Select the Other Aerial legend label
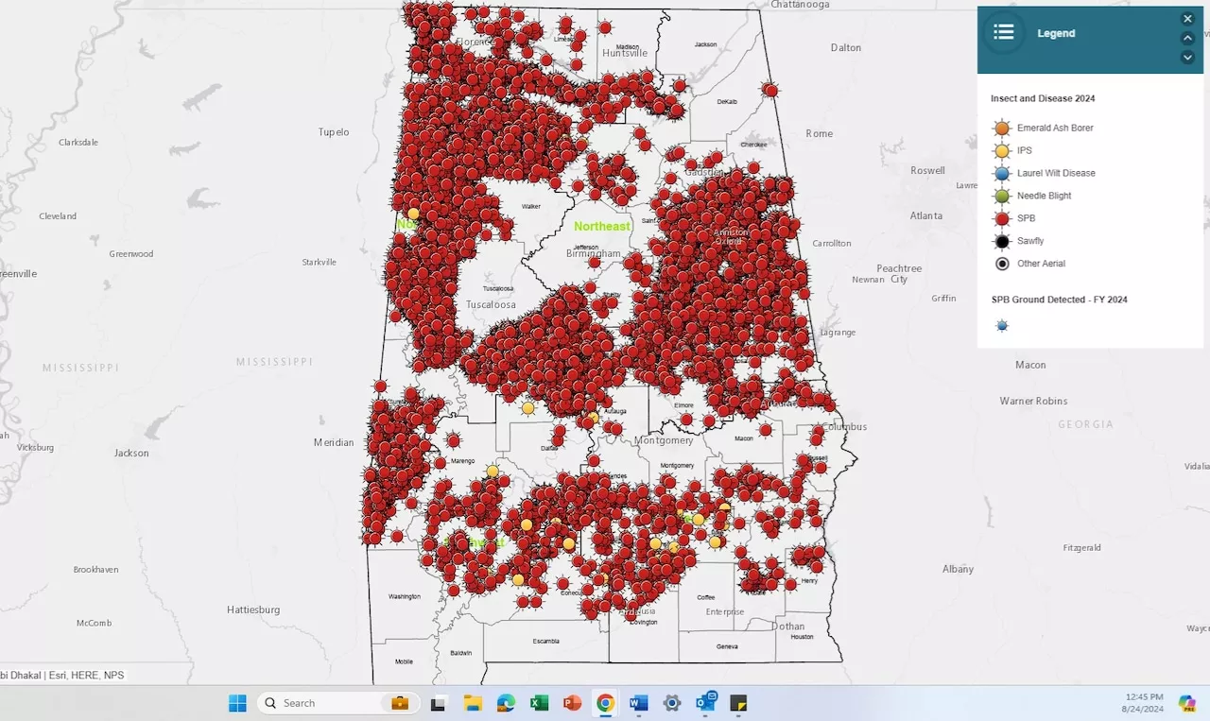 1041,264
